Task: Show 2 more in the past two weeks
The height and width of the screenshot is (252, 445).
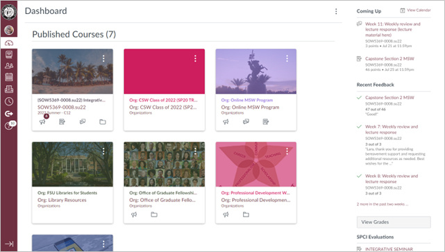Action: click(383, 204)
